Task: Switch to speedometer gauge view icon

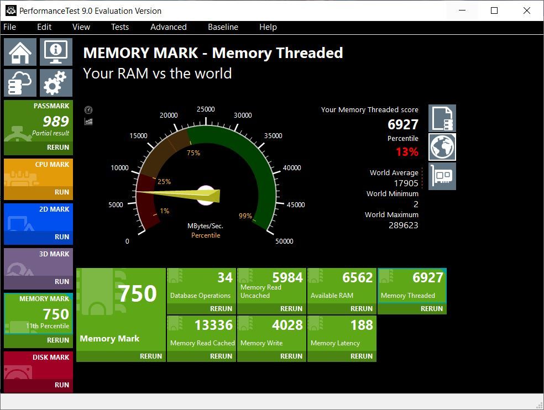Action: [x=88, y=109]
